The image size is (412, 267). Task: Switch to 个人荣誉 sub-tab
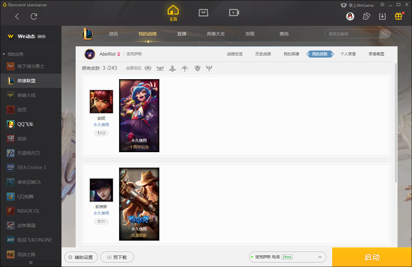[348, 54]
